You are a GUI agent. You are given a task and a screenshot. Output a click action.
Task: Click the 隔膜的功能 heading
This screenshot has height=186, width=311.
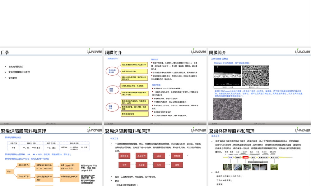(x=156, y=85)
